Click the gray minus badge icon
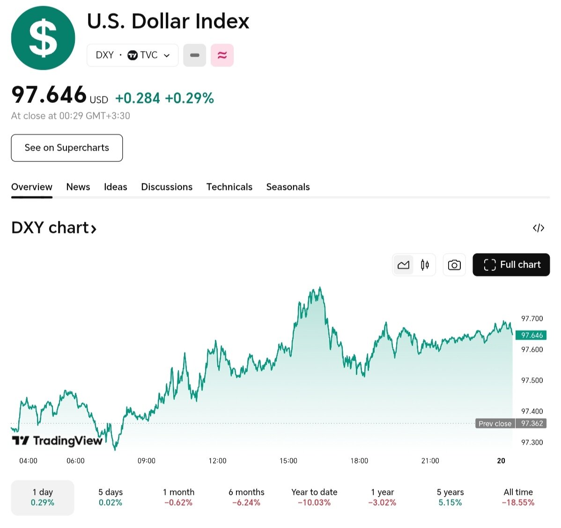Viewport: 561px width, 528px height. [194, 55]
